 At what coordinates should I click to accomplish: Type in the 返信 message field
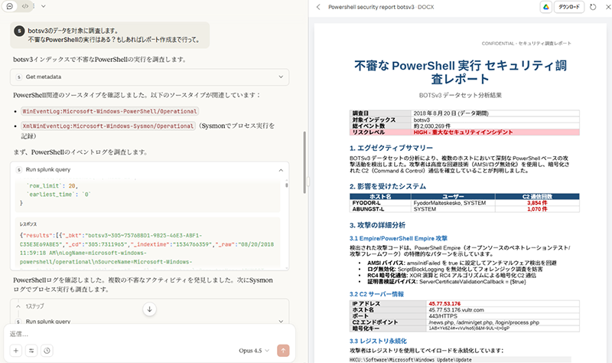(145, 334)
